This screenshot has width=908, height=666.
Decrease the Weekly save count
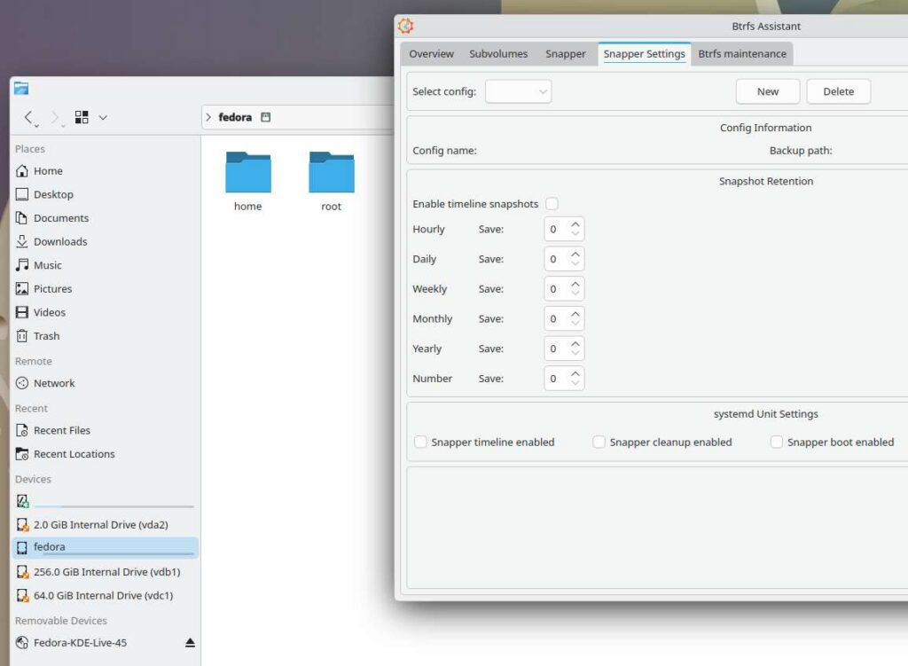(x=575, y=294)
